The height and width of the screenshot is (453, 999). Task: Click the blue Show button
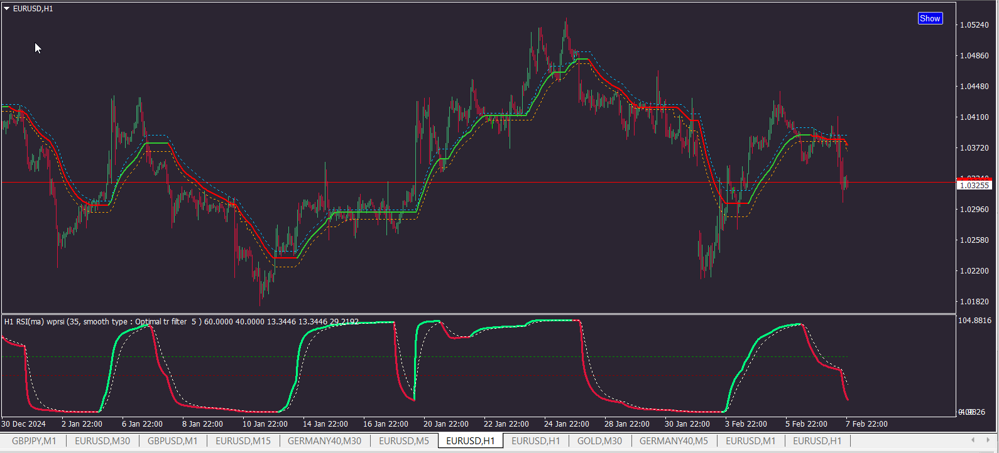(930, 18)
